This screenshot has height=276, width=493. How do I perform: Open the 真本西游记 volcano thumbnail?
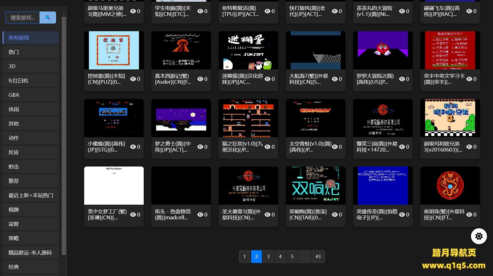coord(181,50)
